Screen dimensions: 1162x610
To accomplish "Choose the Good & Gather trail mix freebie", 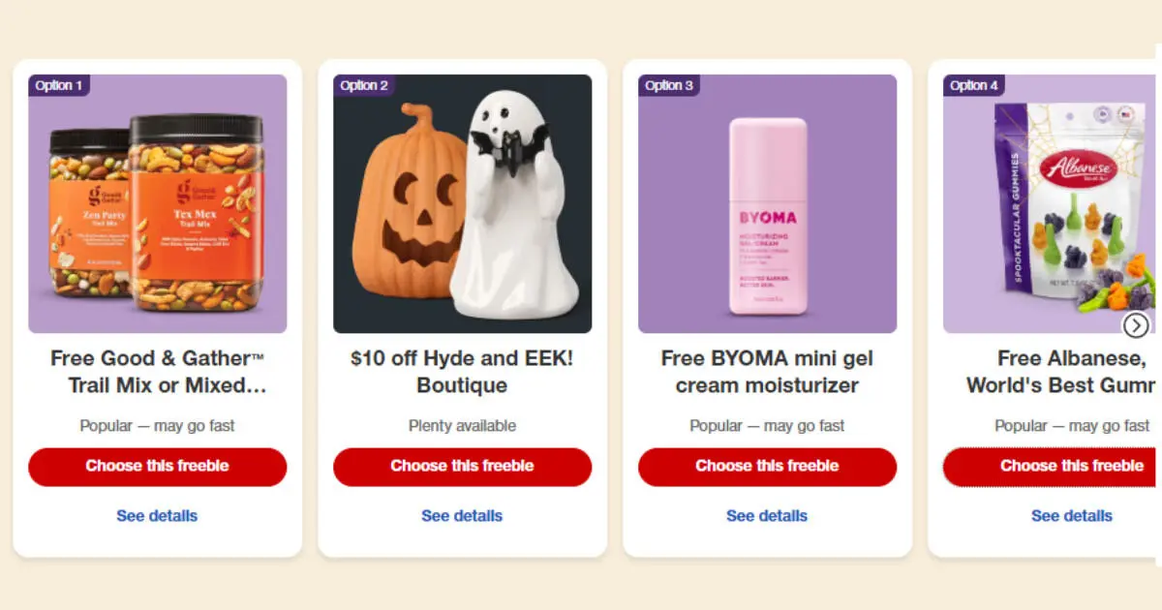I will tap(158, 467).
